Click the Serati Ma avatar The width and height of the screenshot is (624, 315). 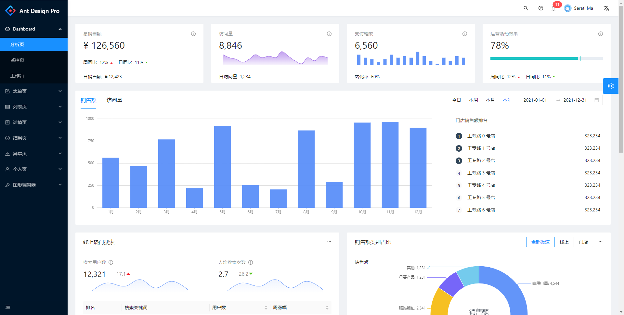click(567, 8)
